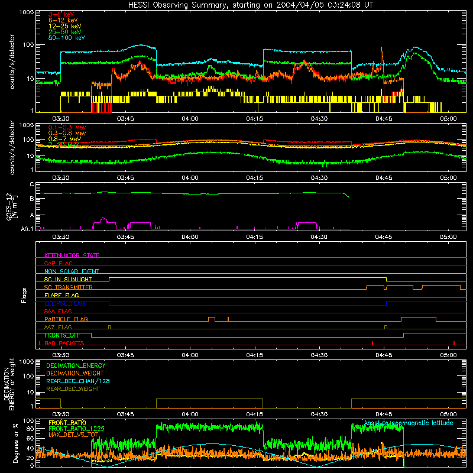Click the HESSI Observing Summary title
473x473 pixels.
[250, 5]
